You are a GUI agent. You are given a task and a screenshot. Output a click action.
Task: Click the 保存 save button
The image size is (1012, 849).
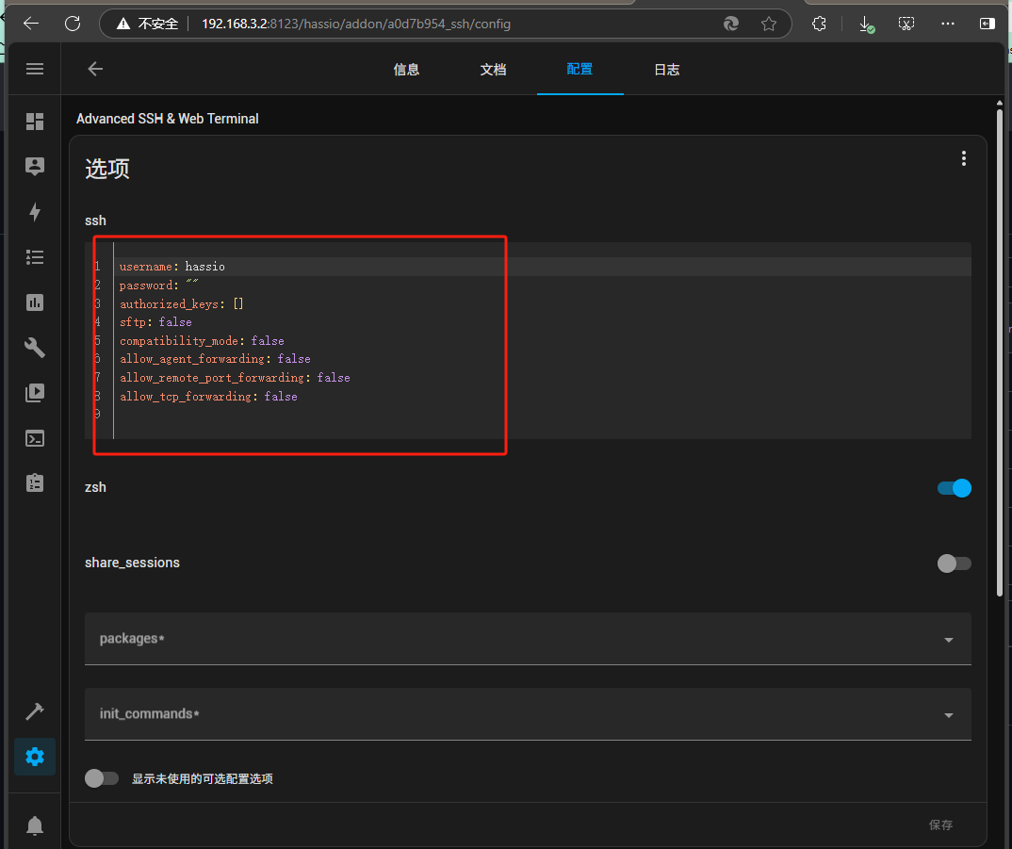940,825
